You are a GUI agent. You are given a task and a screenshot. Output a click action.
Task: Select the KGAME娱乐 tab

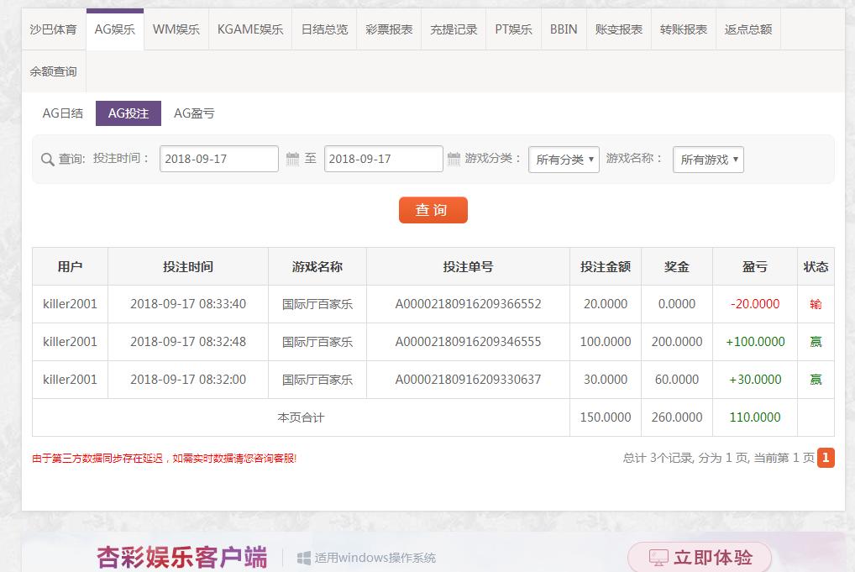(x=250, y=29)
